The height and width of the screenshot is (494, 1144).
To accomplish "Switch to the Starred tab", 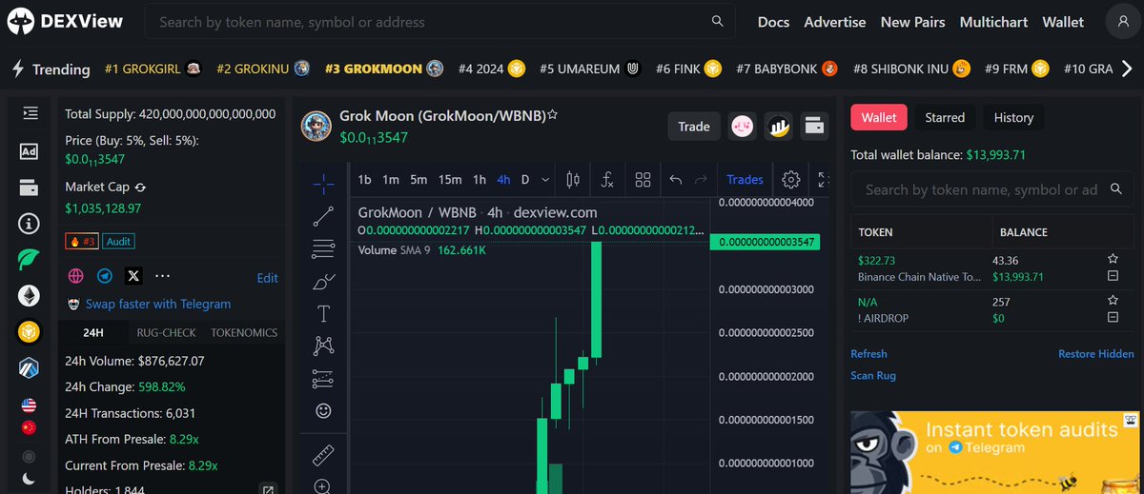I will 945,117.
